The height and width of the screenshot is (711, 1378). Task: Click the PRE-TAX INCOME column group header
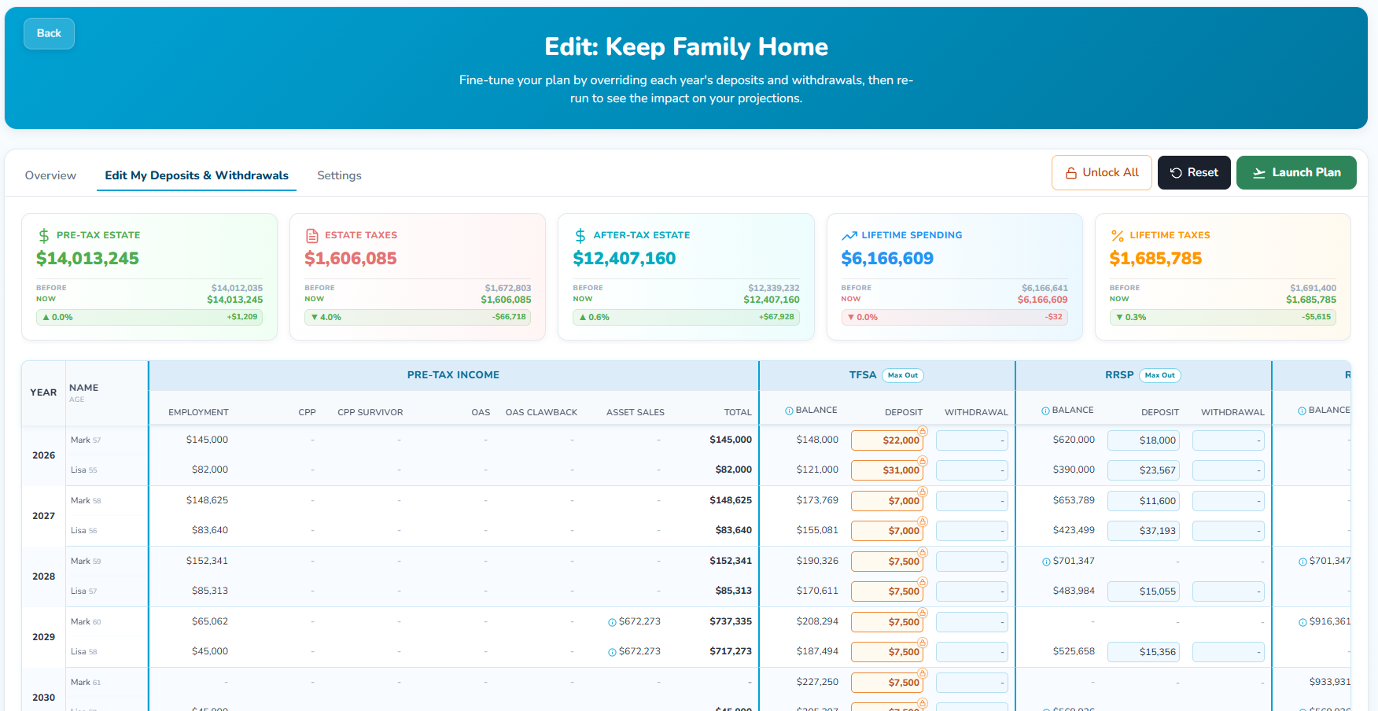click(x=453, y=375)
